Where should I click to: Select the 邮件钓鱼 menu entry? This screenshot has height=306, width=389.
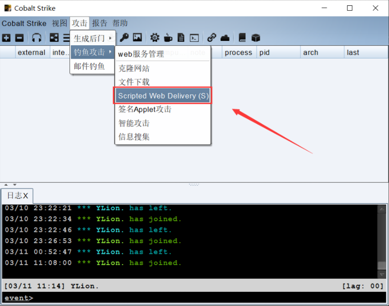[x=93, y=66]
